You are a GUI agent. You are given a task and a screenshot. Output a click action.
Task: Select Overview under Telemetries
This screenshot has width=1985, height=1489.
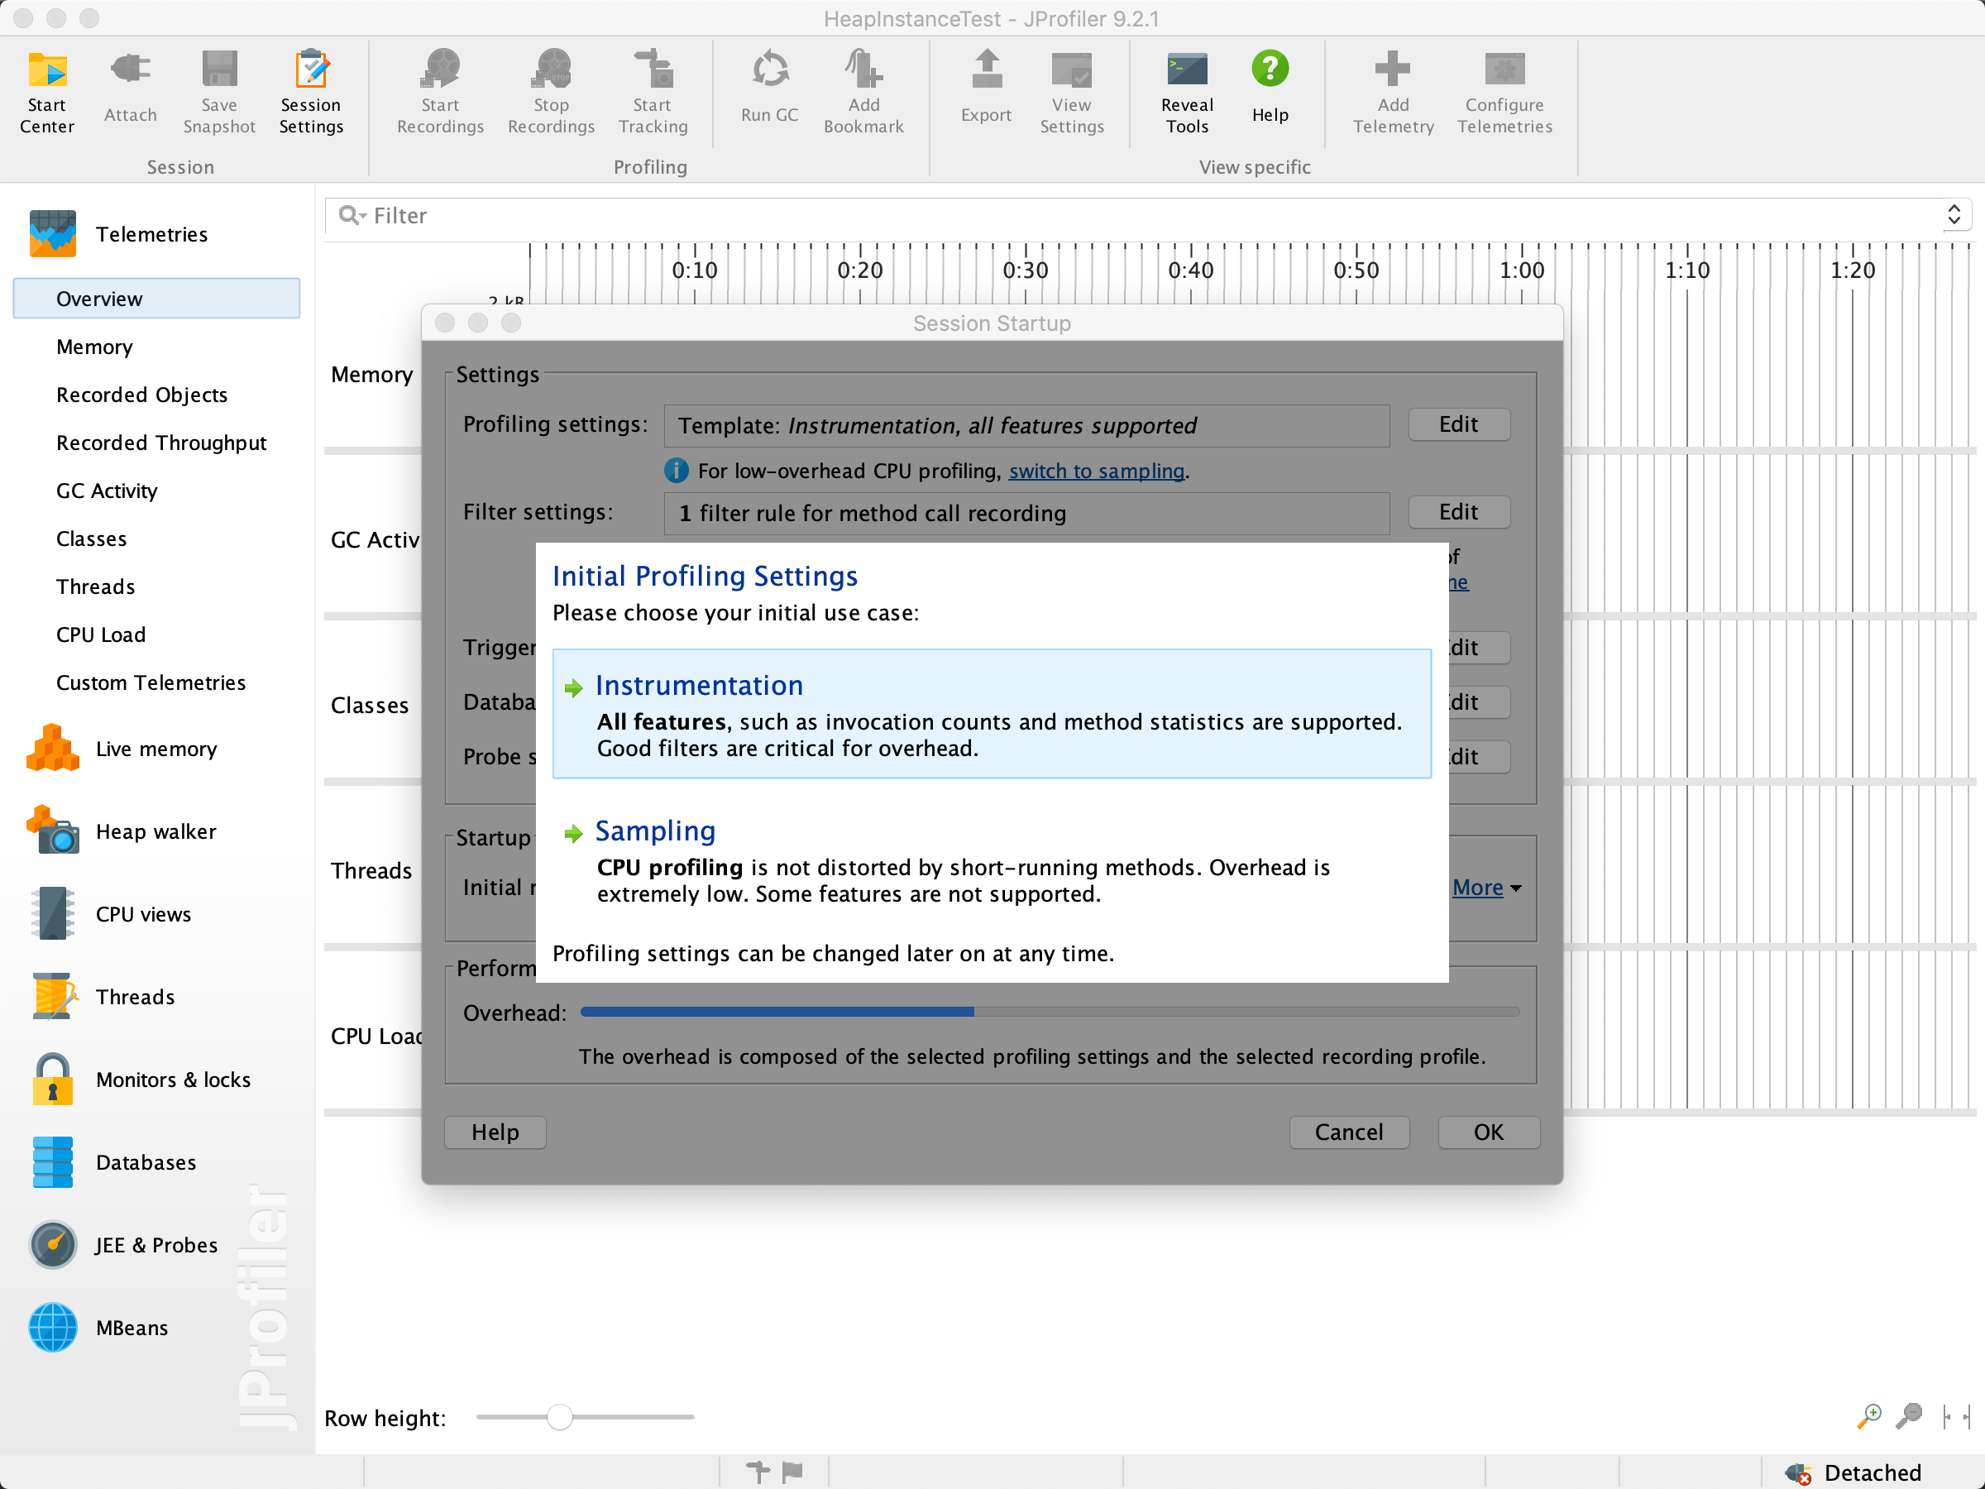coord(157,299)
